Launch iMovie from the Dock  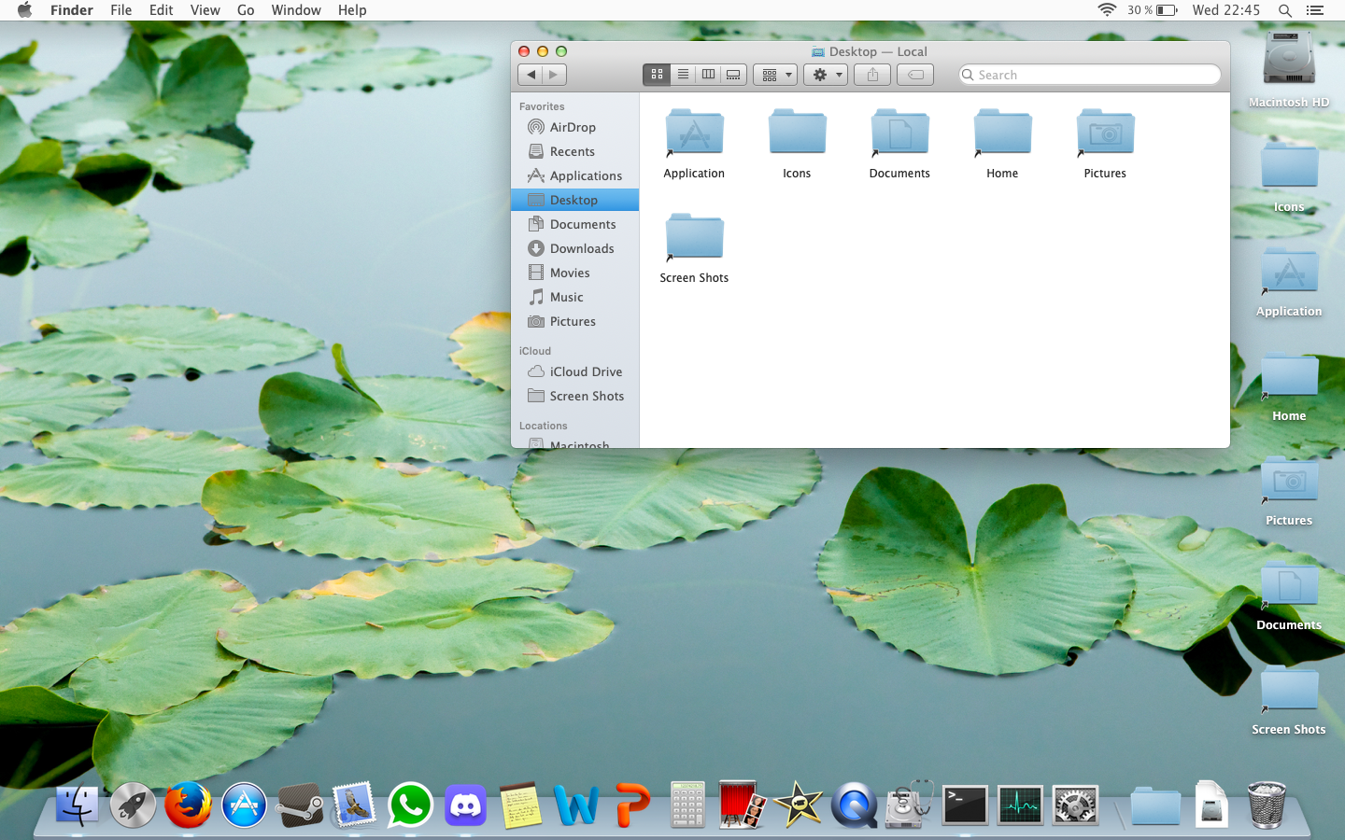point(798,805)
